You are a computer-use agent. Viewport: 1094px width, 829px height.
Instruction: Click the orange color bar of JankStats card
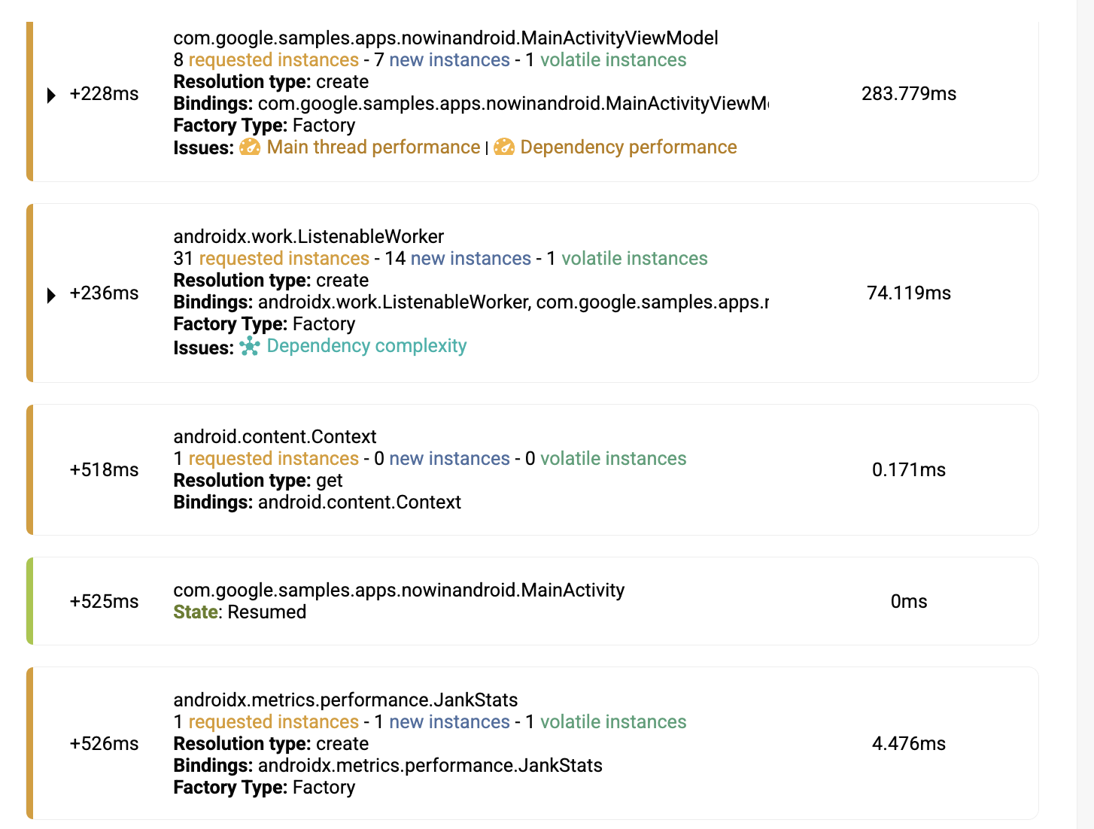click(29, 743)
